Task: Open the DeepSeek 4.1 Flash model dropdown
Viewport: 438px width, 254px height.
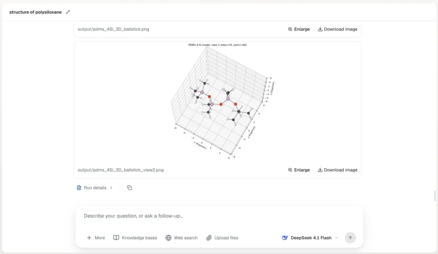Action: tap(310, 238)
